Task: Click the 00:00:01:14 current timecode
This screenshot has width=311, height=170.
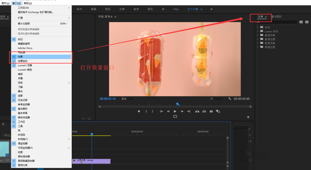Action: click(108, 99)
